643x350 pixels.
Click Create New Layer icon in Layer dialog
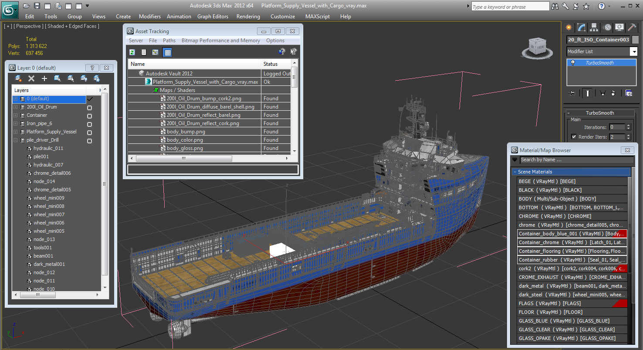coord(18,78)
